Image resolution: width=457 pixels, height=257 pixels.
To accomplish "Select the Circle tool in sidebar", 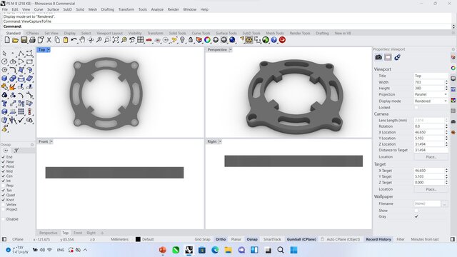I will [4, 61].
